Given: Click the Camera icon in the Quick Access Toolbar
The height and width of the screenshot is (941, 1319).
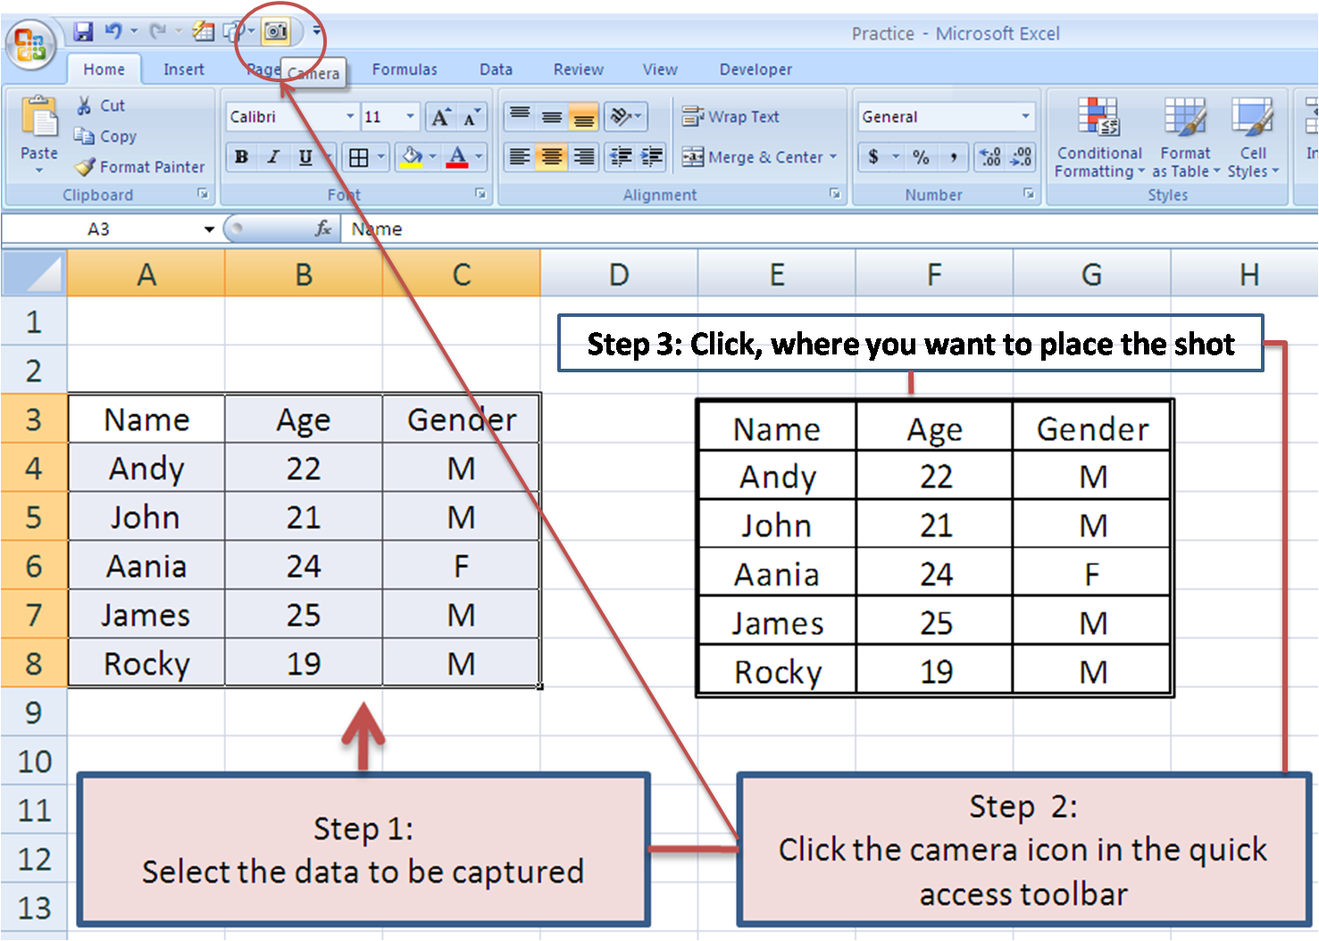Looking at the screenshot, I should click(x=278, y=30).
